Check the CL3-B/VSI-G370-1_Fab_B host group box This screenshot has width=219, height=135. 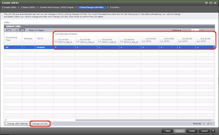(100, 41)
